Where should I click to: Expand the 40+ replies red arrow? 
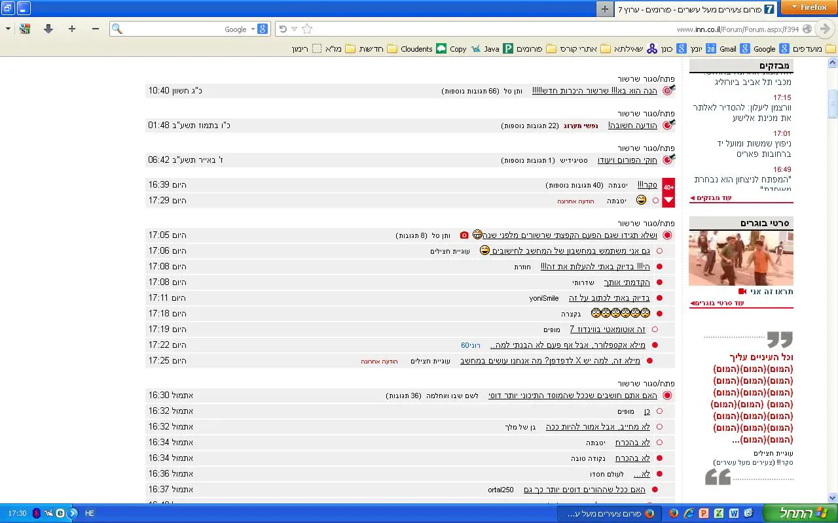coord(668,200)
